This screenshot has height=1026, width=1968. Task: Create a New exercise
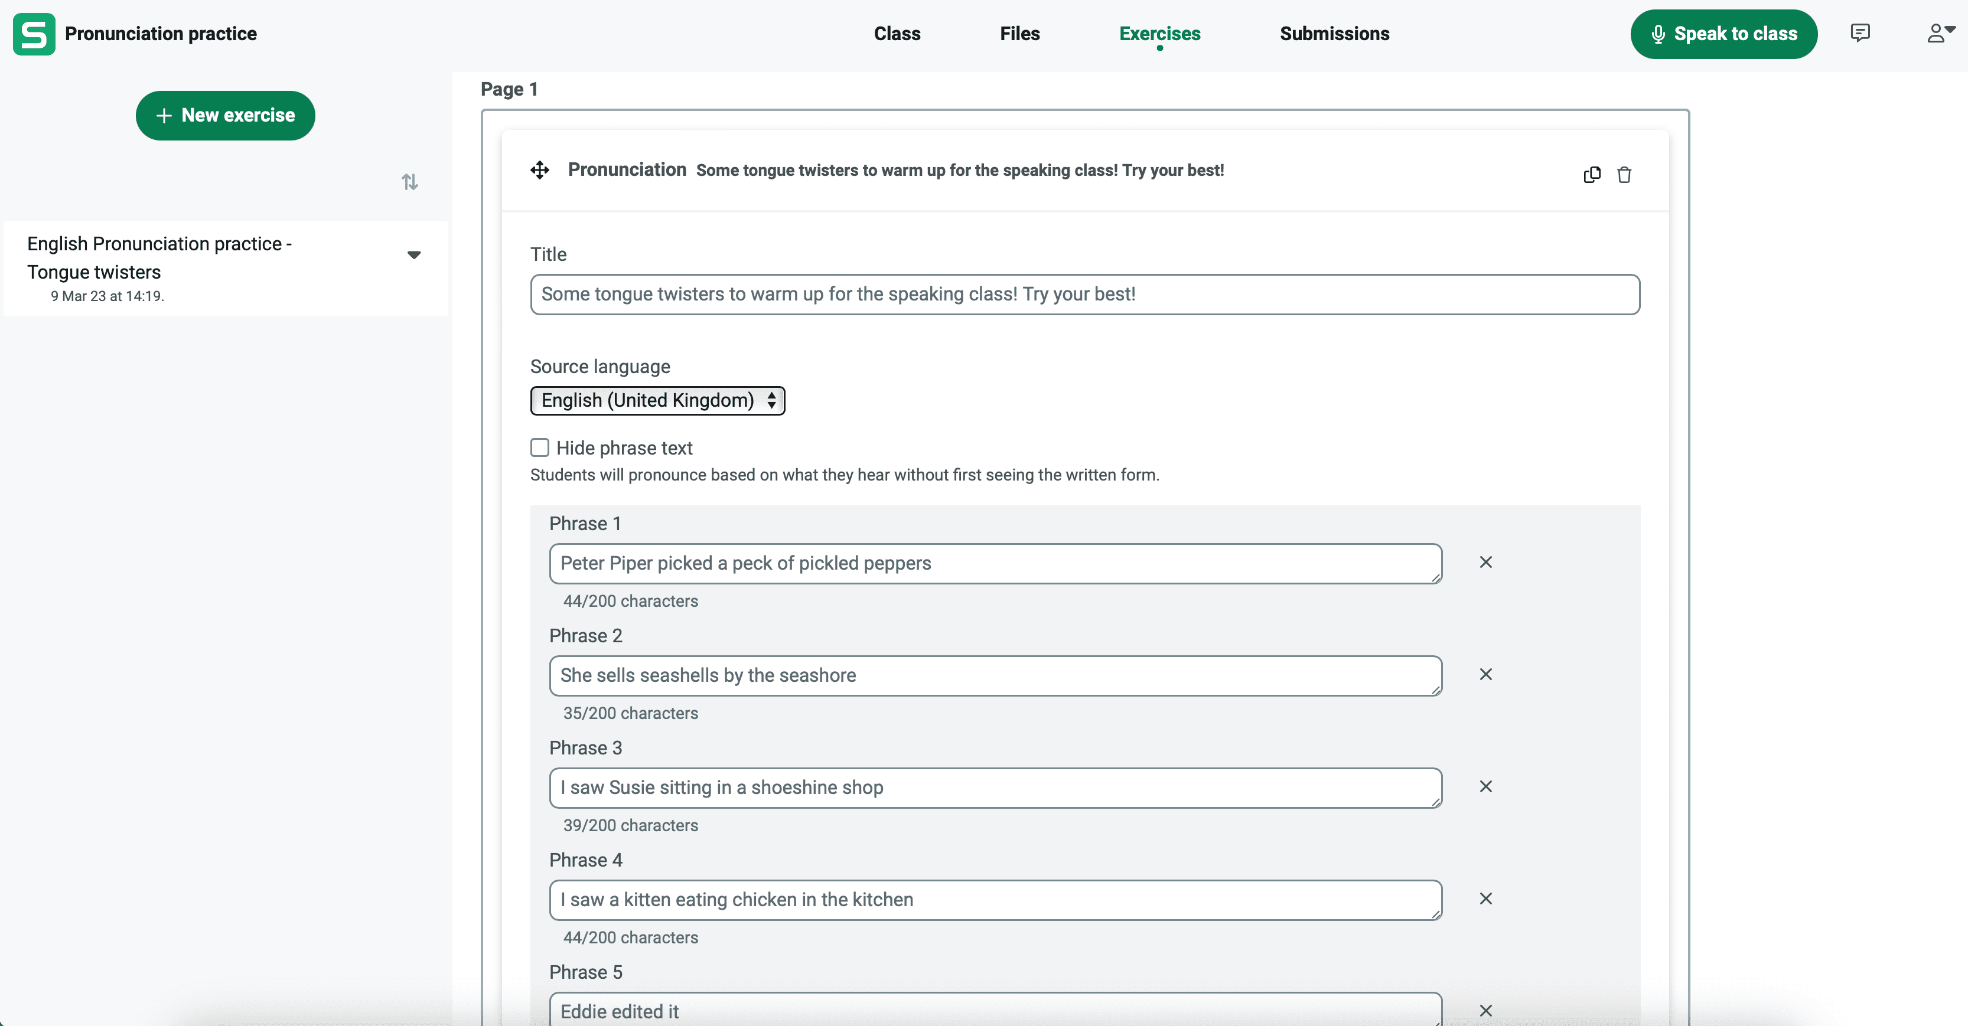226,115
